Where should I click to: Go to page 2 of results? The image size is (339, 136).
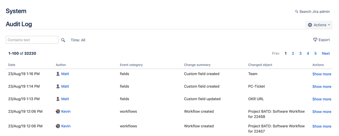[x=293, y=53]
